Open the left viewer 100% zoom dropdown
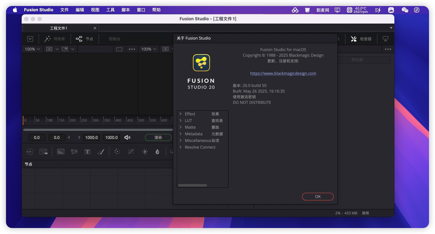 click(32, 49)
